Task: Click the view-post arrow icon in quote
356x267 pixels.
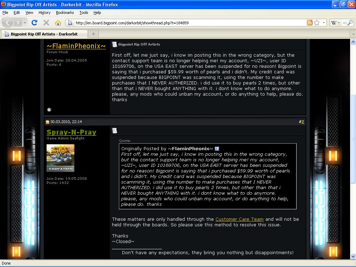Action: [217, 149]
